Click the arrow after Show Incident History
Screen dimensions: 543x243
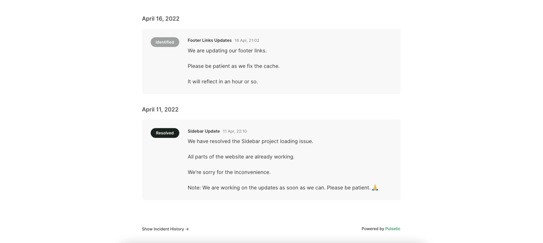coord(187,229)
